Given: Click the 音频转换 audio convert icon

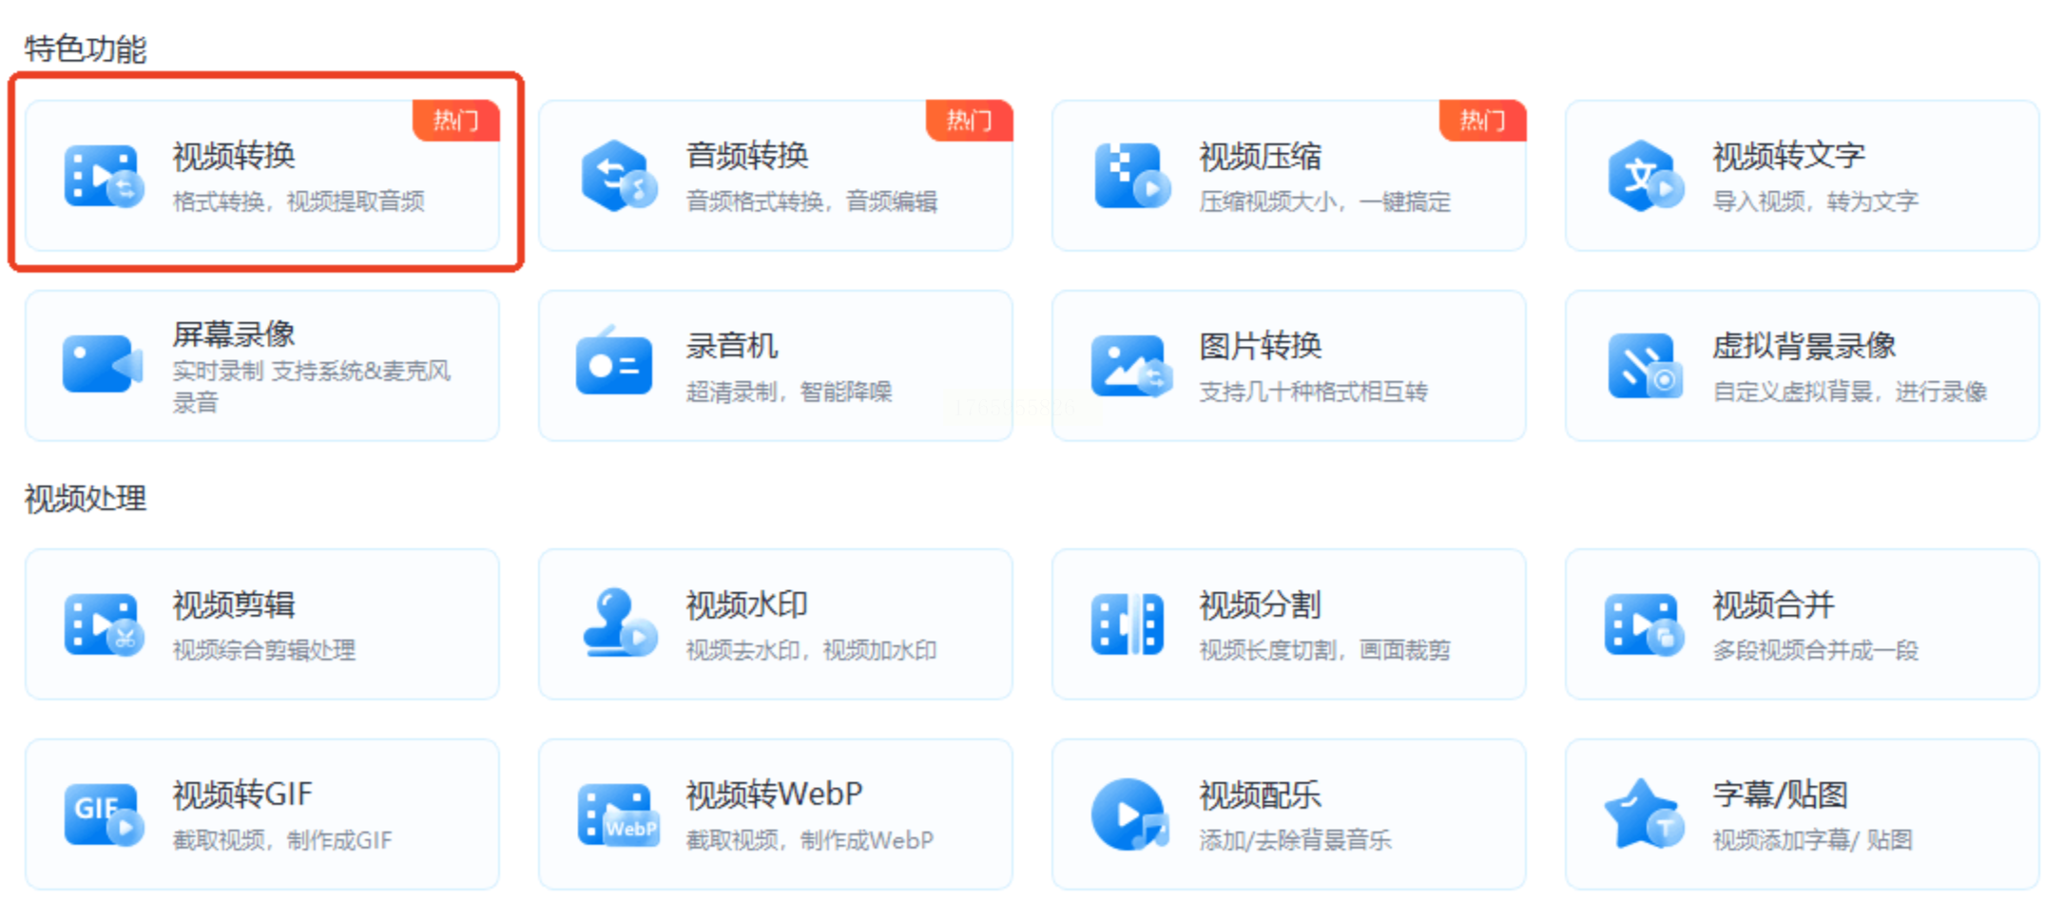Looking at the screenshot, I should coord(618,177).
